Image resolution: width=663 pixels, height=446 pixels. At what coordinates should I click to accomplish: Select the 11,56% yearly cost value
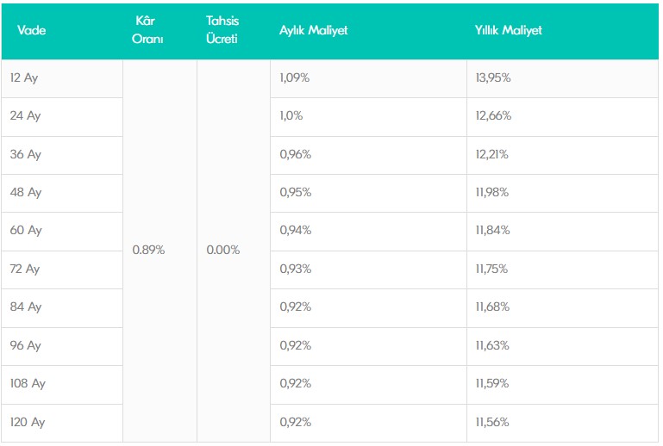[492, 422]
